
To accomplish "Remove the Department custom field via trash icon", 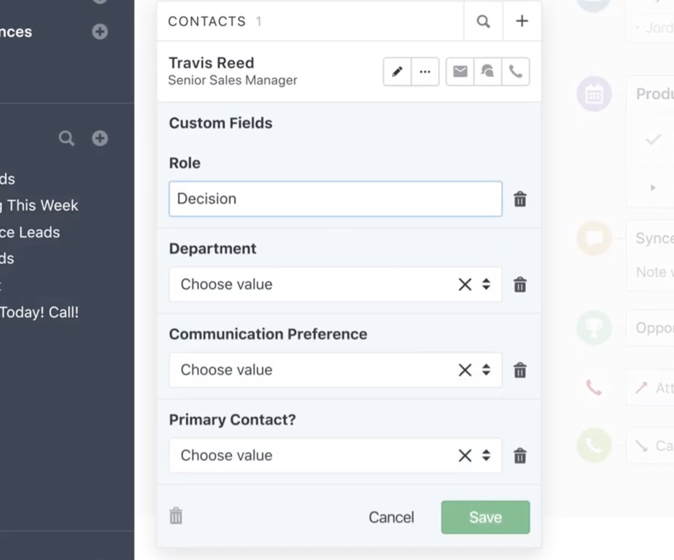I will (520, 285).
